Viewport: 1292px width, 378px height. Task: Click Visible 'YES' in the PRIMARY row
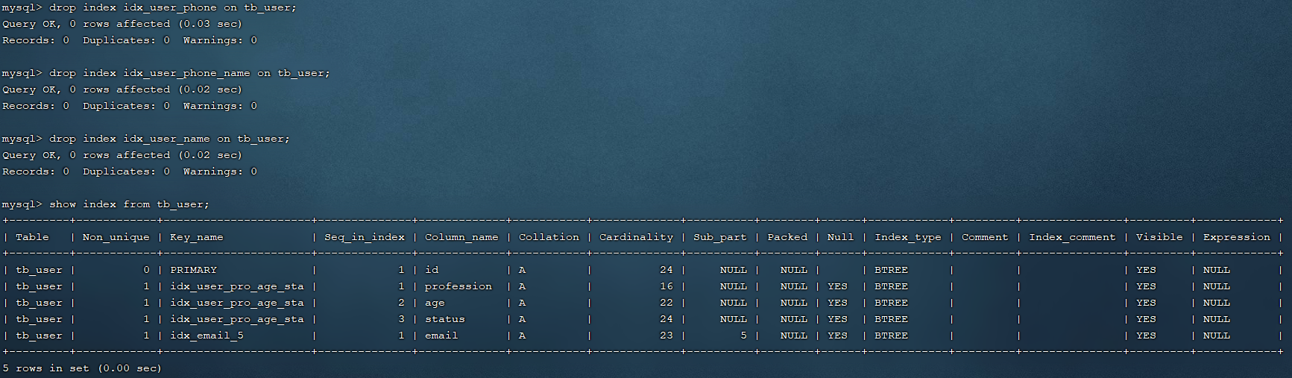click(x=1146, y=270)
